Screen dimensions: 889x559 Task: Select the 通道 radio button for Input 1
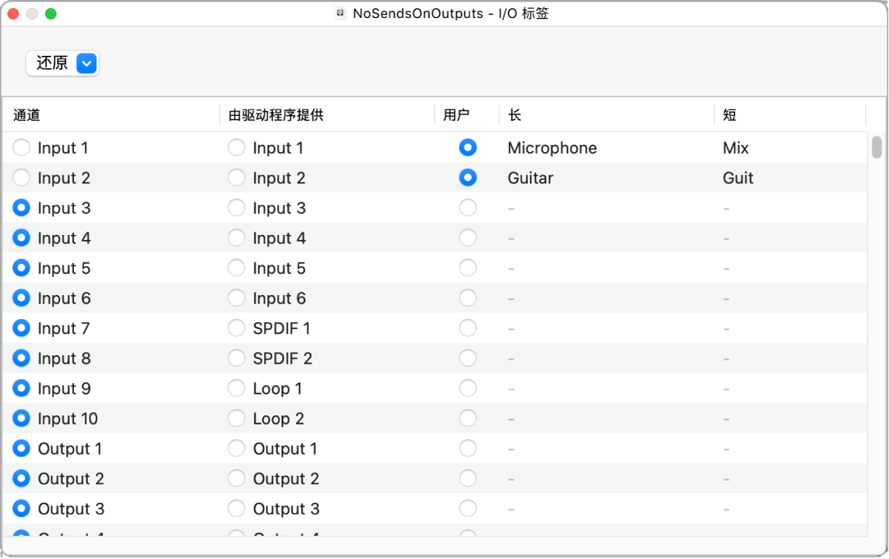[x=21, y=147]
